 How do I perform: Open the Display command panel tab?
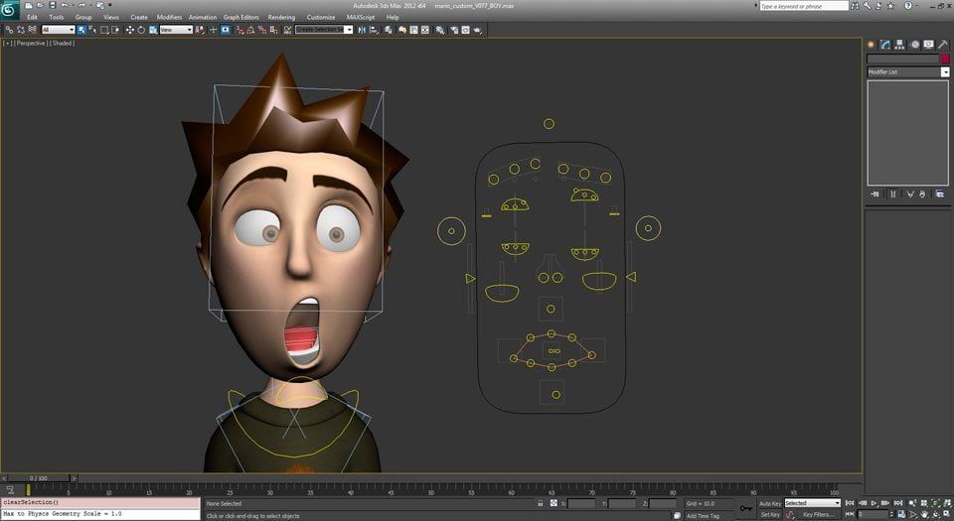click(x=928, y=45)
